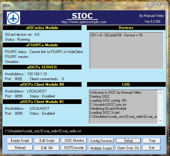Click the 'By Manuel Vélez' credit text
The width and height of the screenshot is (170, 156).
coord(151,16)
